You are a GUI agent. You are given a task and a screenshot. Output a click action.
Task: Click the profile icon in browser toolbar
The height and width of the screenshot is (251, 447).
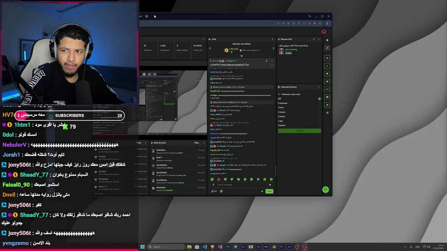pos(320,23)
